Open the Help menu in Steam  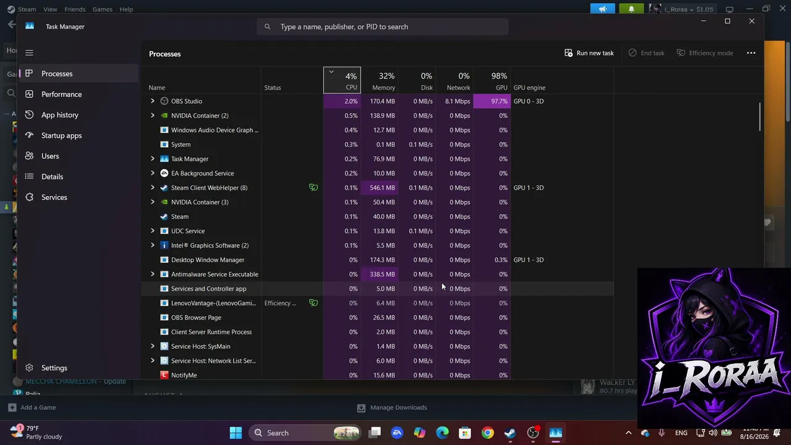126,9
